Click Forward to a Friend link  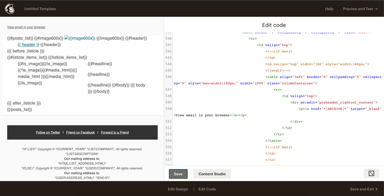[x=115, y=132]
